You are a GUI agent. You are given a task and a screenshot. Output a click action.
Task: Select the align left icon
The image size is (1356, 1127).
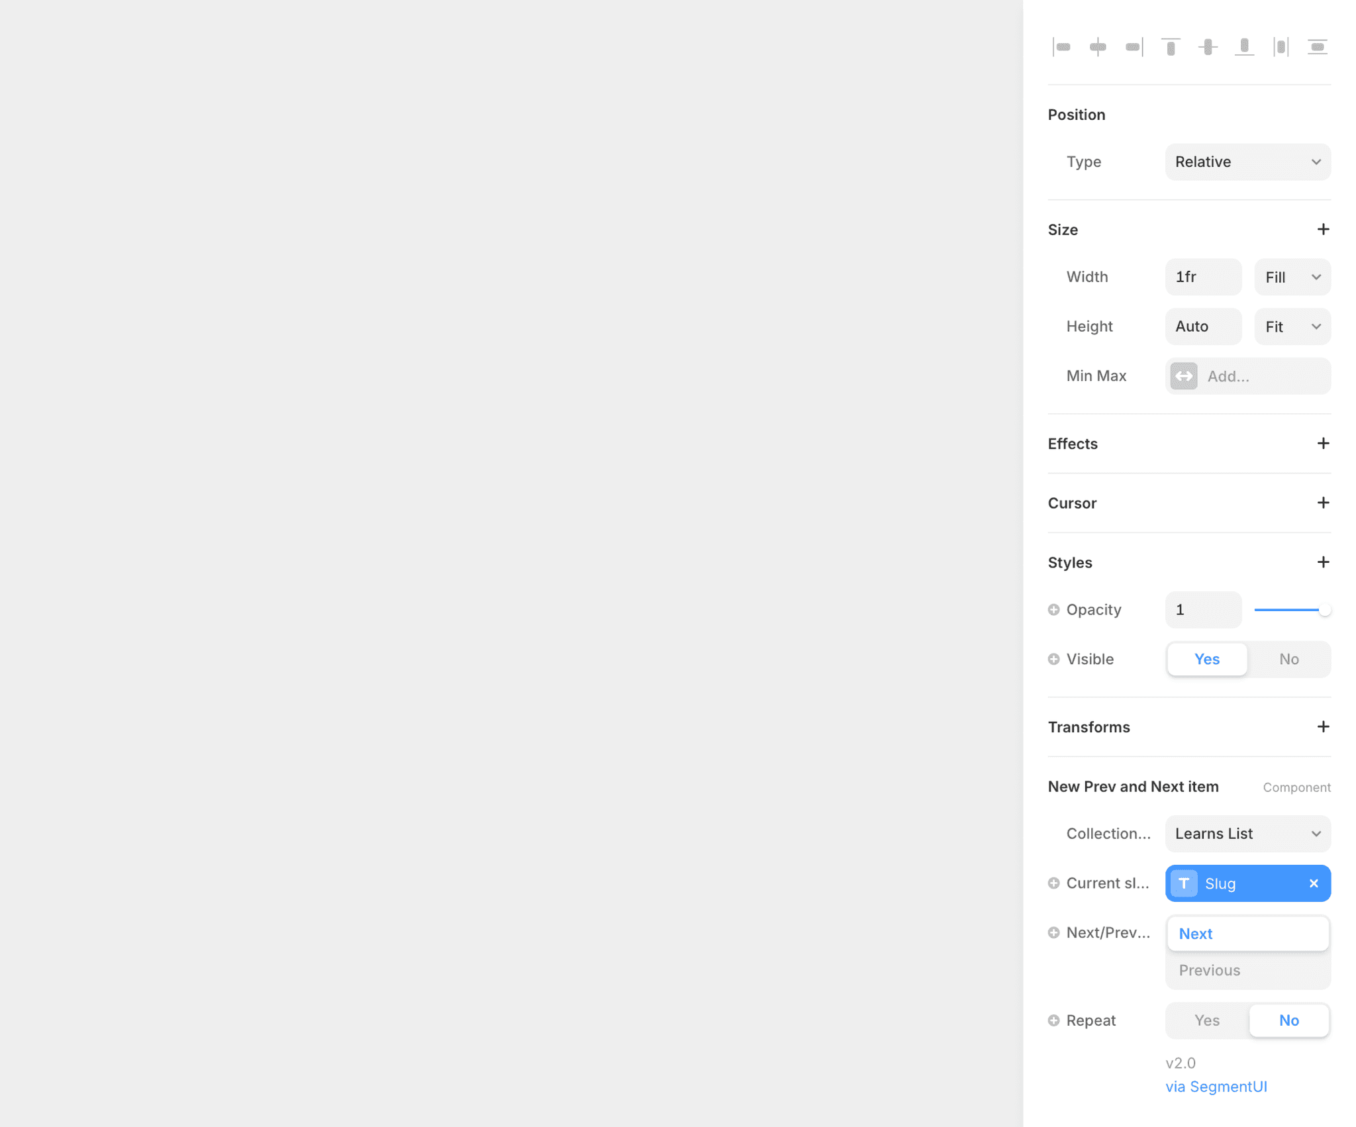pos(1062,46)
